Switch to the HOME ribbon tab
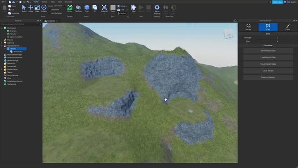The width and height of the screenshot is (298, 168). coord(36,2)
